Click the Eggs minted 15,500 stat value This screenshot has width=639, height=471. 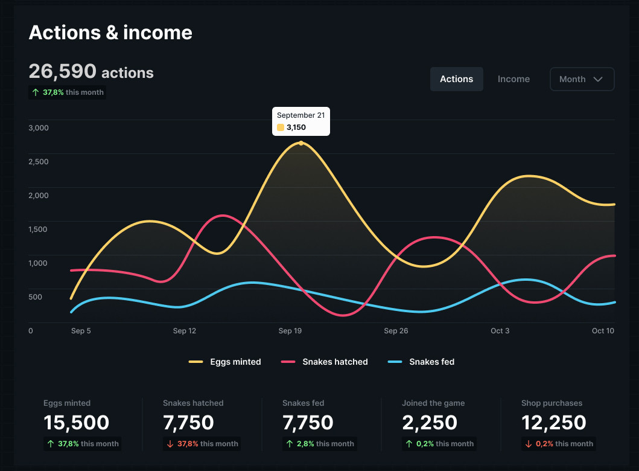[x=76, y=423]
